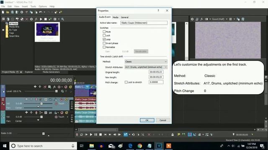This screenshot has height=150, width=268.
Task: Switch to the Media tab in Properties
Action: click(116, 17)
